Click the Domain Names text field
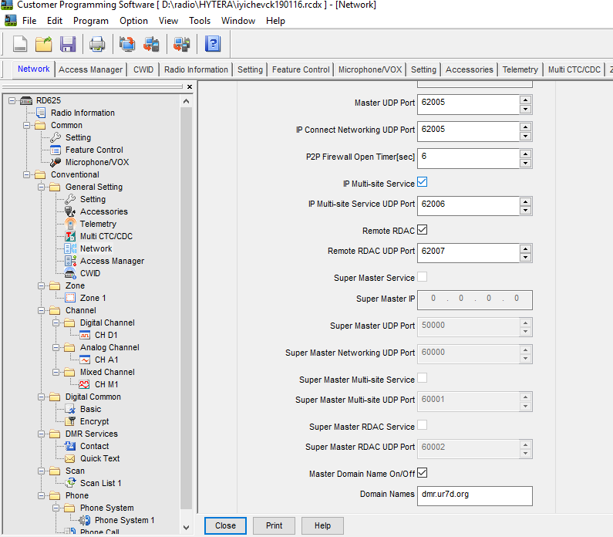The image size is (613, 537). click(x=475, y=495)
